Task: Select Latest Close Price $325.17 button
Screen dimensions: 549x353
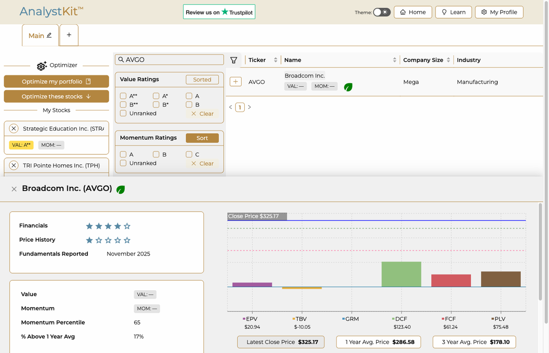Action: click(x=281, y=342)
